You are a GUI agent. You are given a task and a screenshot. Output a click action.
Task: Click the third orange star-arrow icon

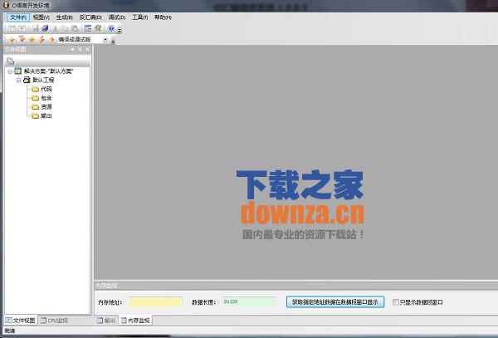coord(32,40)
